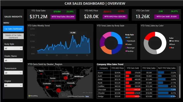Sort by YTD Cars Sold column header

pos(133,68)
